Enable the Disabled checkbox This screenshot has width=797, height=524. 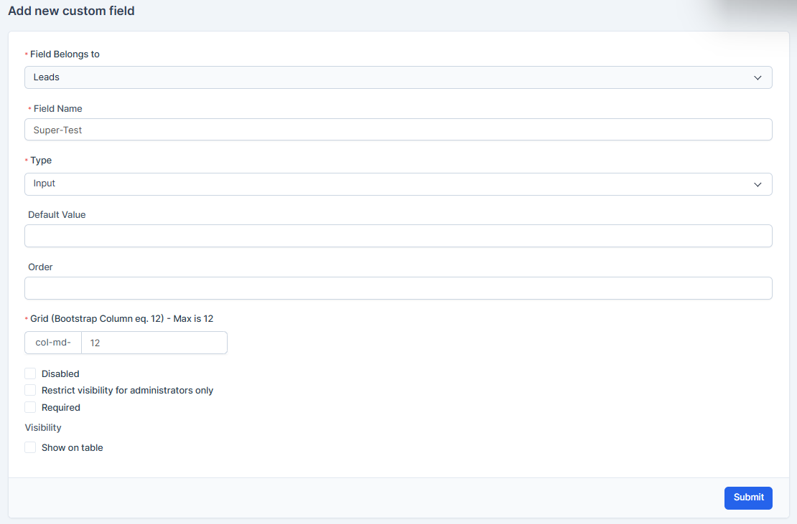coord(30,373)
